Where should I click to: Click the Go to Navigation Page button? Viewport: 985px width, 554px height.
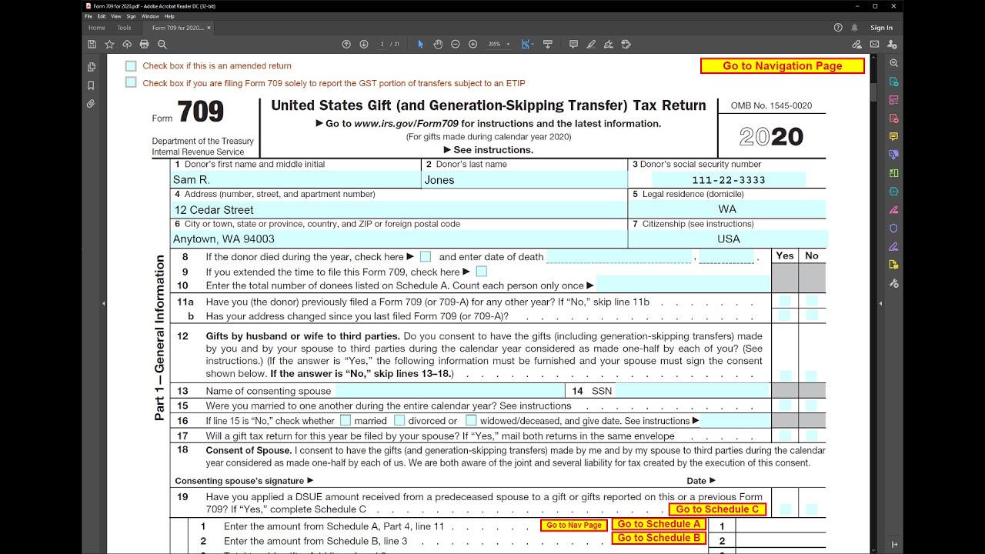782,65
